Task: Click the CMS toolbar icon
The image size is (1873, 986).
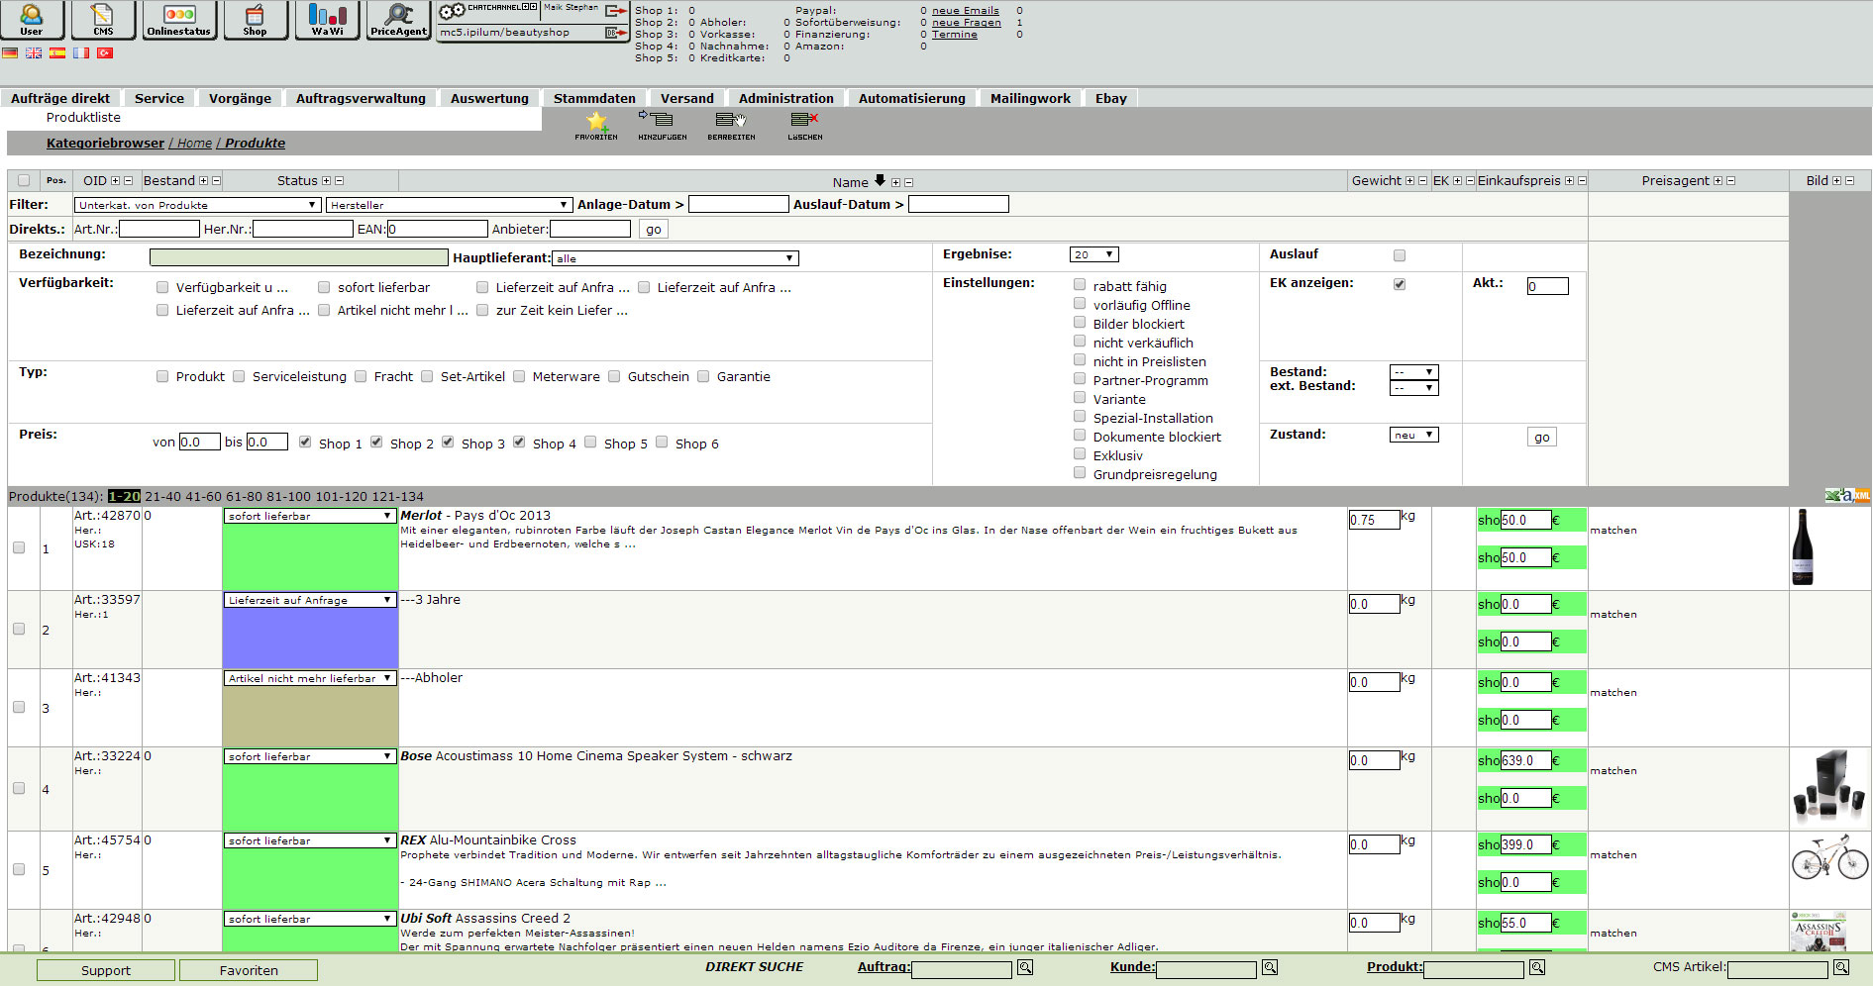Action: tap(103, 19)
